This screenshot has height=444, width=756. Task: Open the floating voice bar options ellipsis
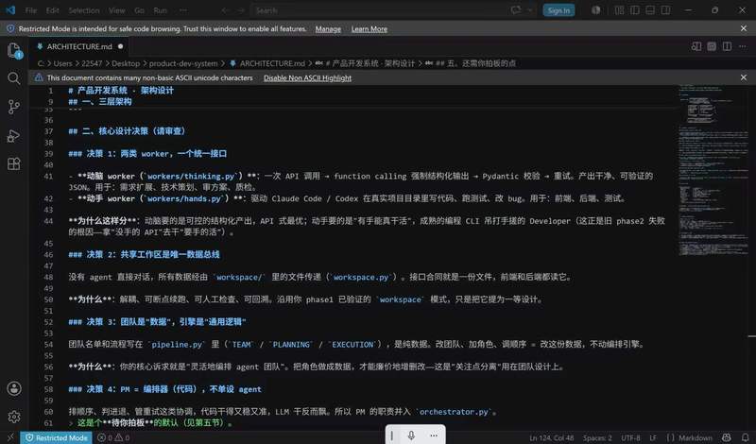pyautogui.click(x=434, y=435)
